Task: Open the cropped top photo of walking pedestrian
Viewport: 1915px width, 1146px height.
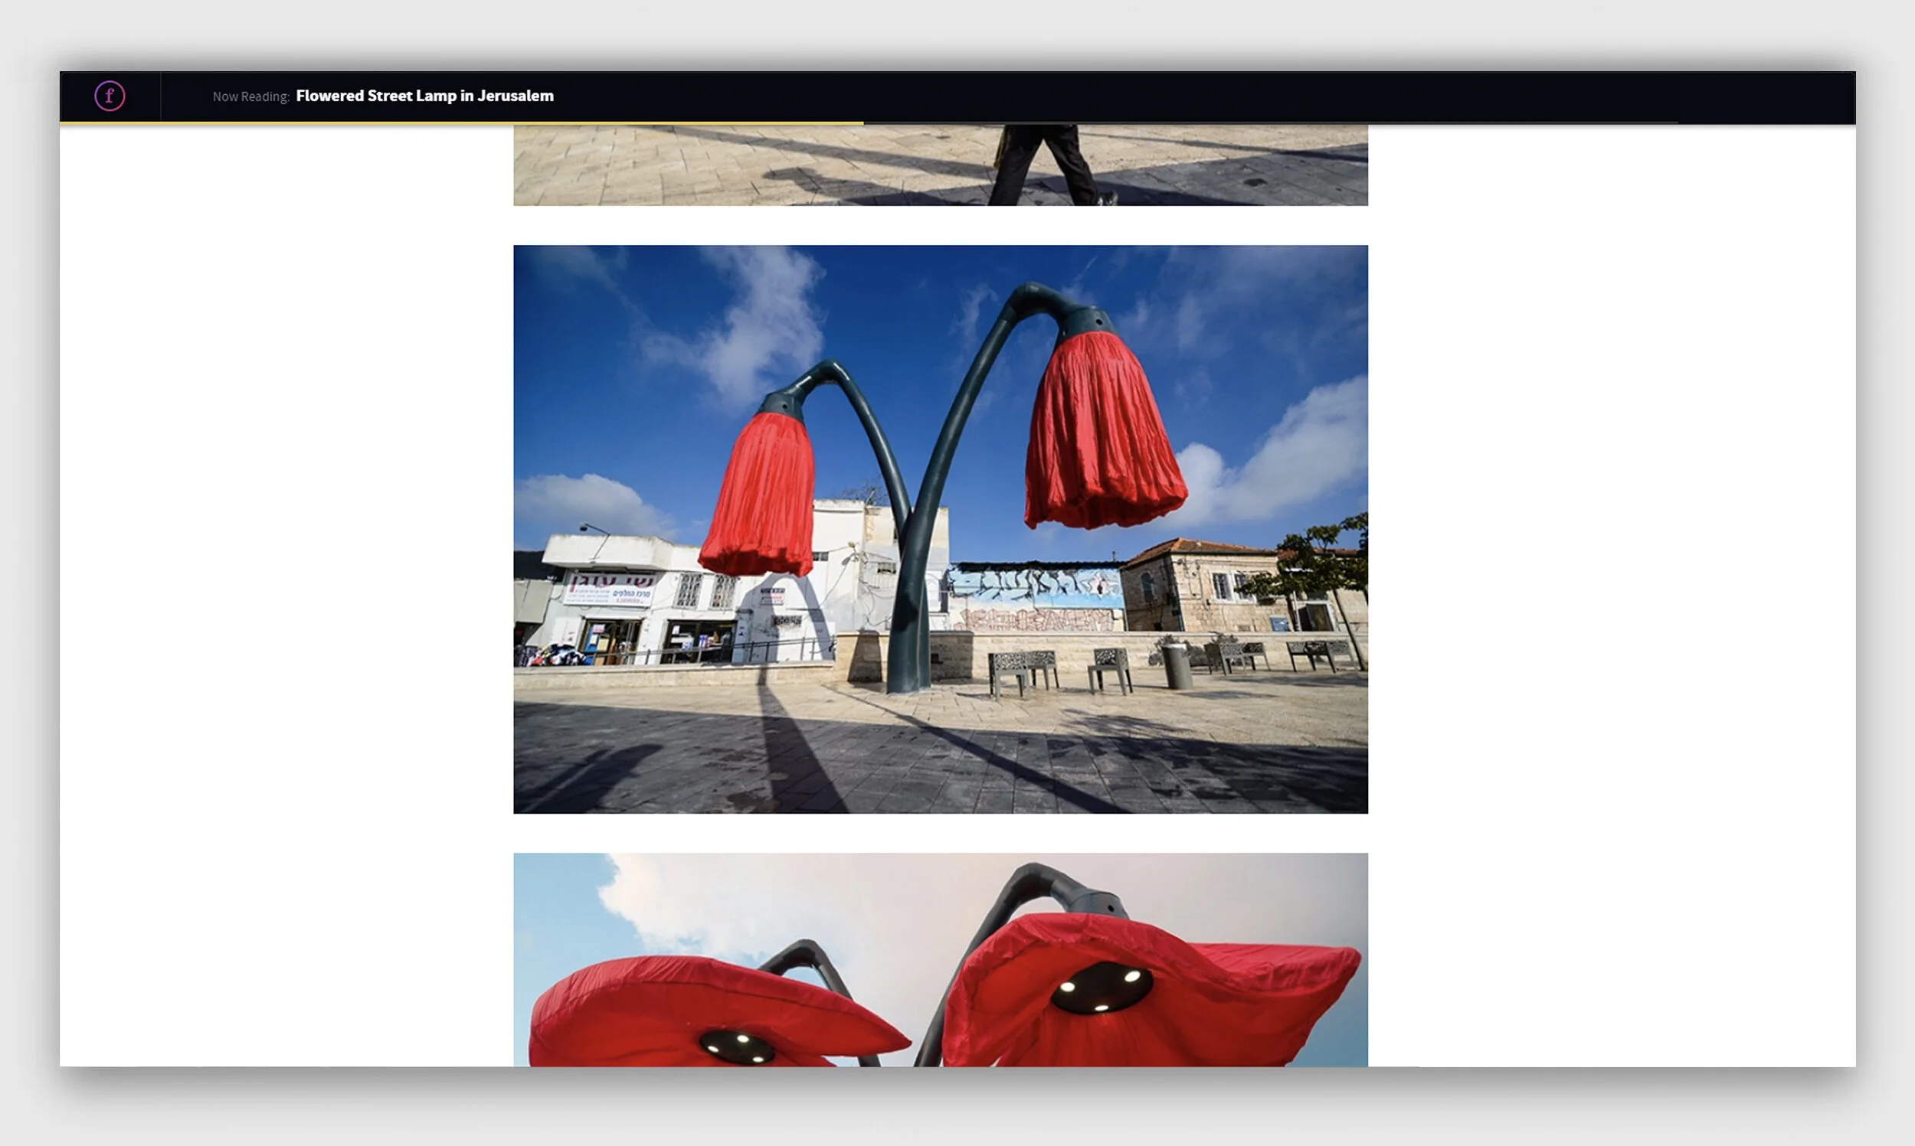Action: 772,165
